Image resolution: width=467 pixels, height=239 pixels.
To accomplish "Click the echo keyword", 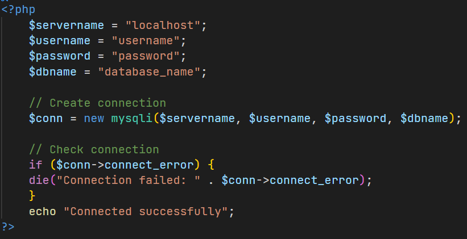I will coord(42,211).
